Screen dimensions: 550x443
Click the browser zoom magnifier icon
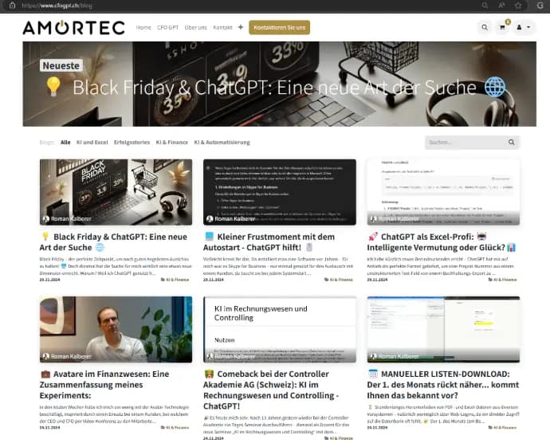(x=483, y=5)
